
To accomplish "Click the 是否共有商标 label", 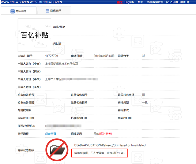I will click(126, 95).
